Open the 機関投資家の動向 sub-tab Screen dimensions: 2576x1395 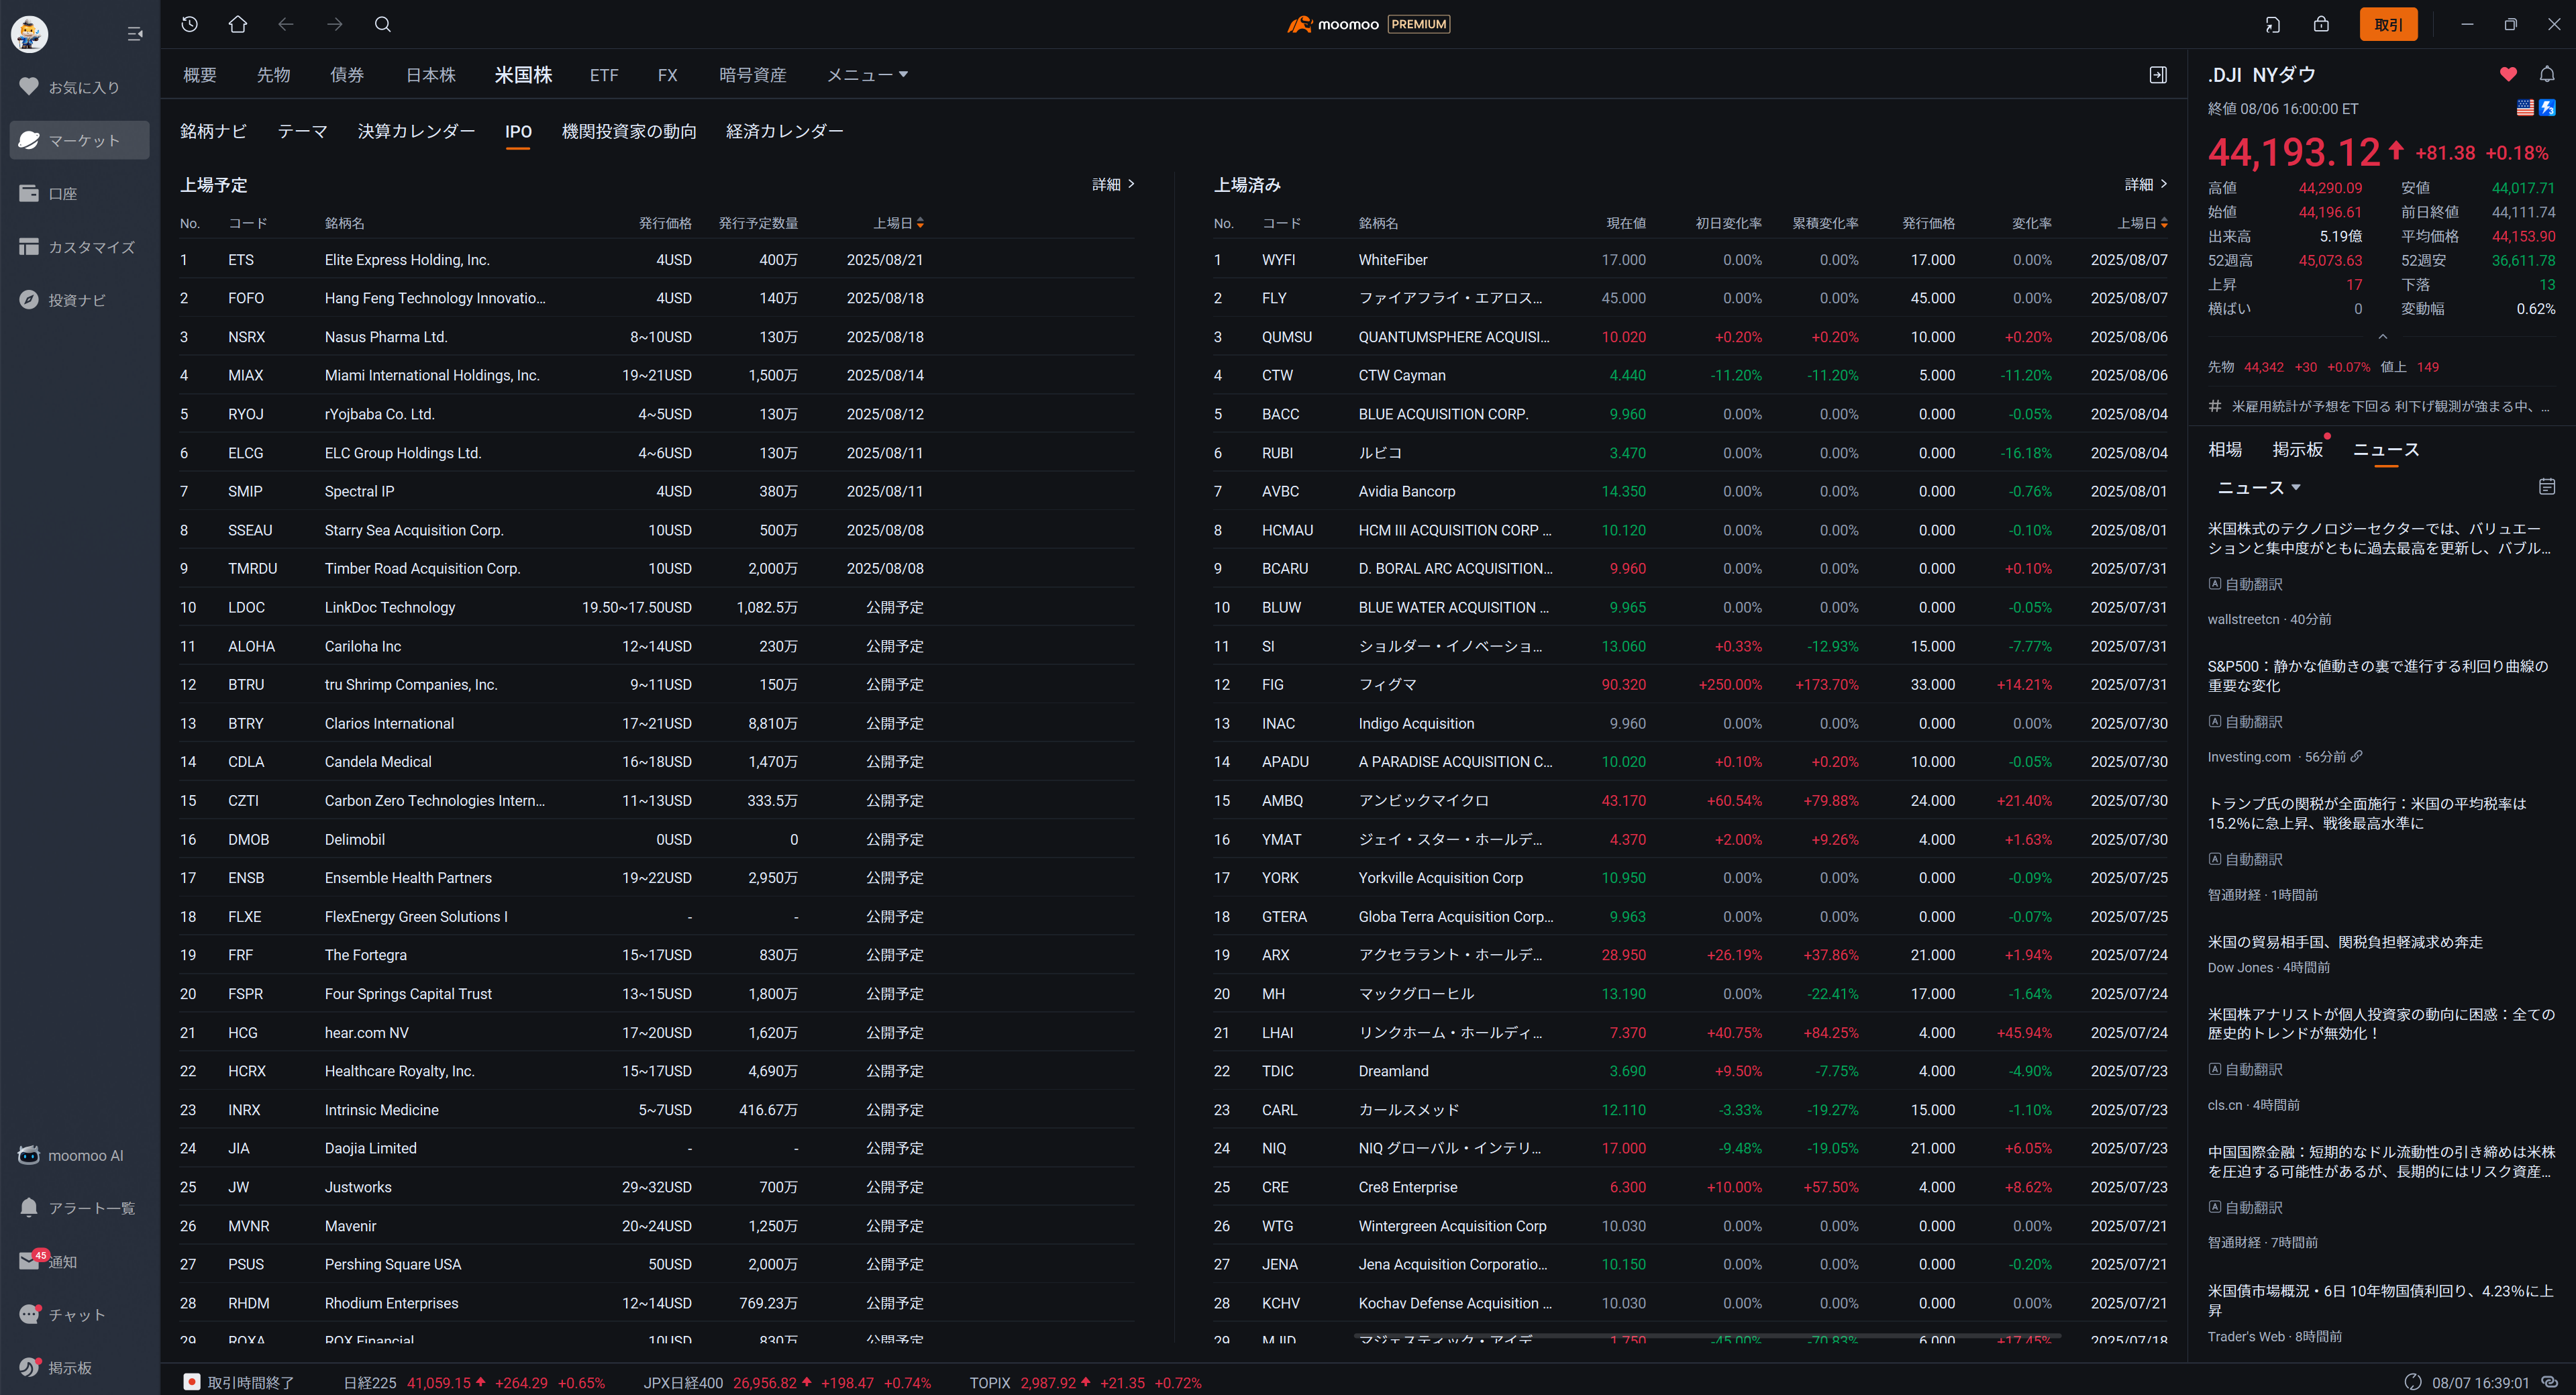[629, 131]
